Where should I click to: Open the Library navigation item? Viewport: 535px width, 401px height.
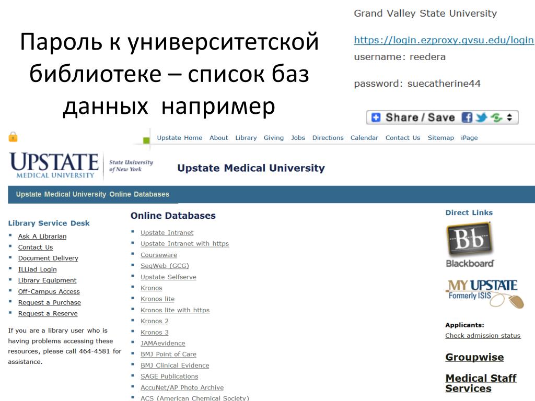point(246,138)
